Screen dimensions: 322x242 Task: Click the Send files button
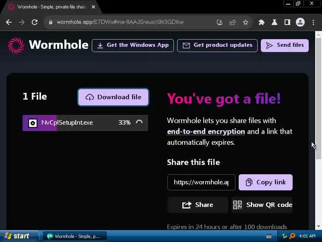point(285,46)
